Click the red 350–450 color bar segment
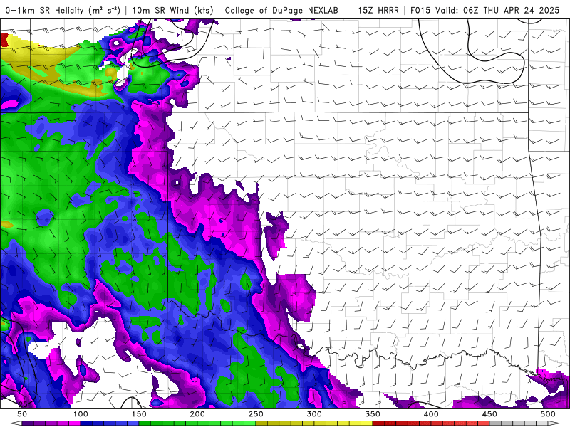This screenshot has width=570, height=427. [431, 423]
